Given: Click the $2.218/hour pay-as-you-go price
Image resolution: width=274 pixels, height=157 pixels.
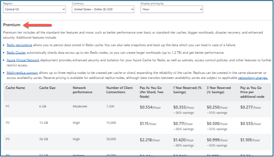Looking at the screenshot, I should point(150,140).
